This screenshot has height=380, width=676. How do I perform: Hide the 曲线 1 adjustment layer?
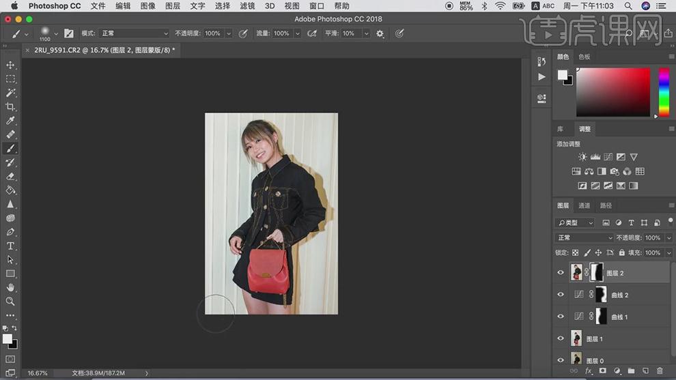coord(561,317)
